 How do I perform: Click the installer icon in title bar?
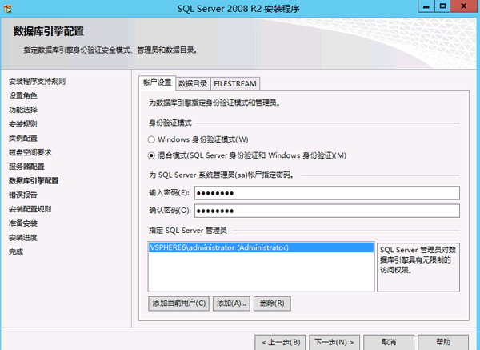point(7,8)
